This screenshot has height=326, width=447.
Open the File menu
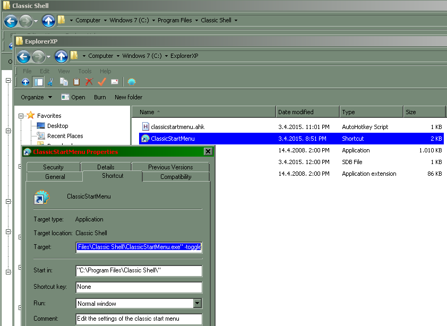(28, 71)
